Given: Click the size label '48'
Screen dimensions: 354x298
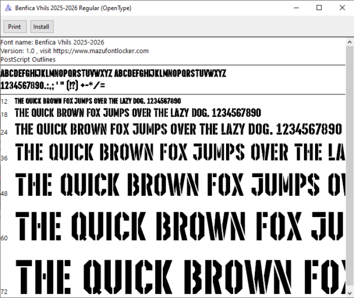Looking at the screenshot, I should pyautogui.click(x=4, y=194).
